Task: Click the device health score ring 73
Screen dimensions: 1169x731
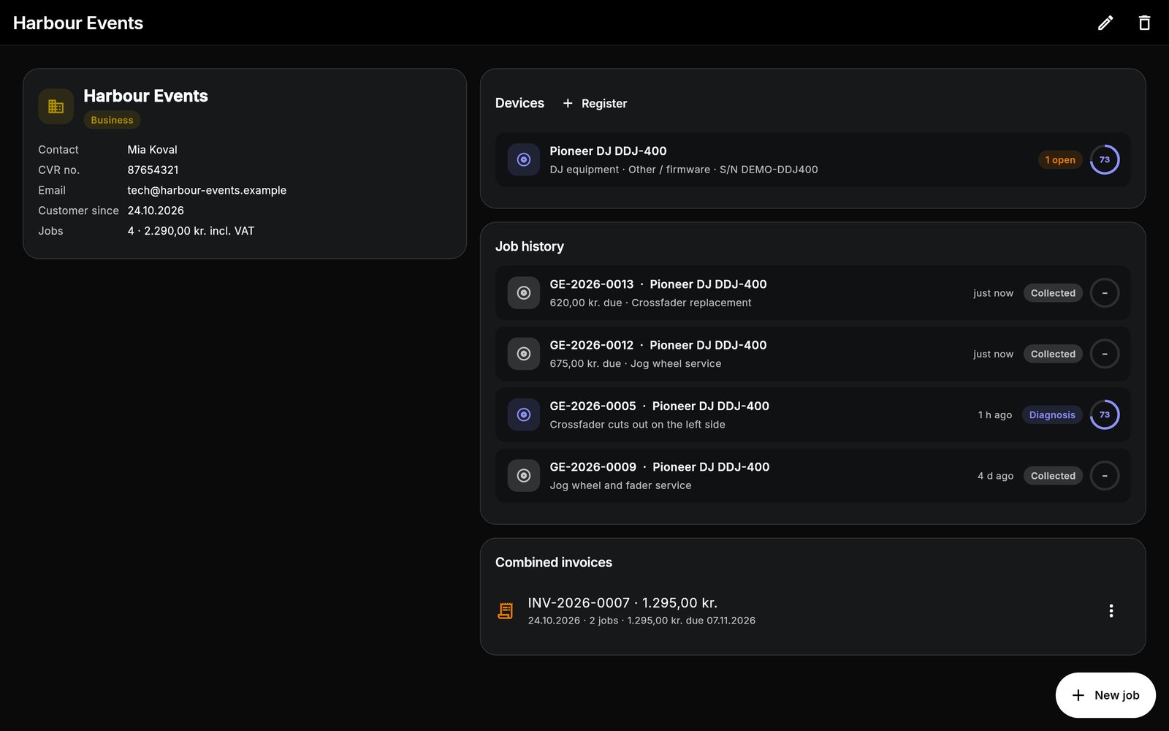Action: point(1105,159)
